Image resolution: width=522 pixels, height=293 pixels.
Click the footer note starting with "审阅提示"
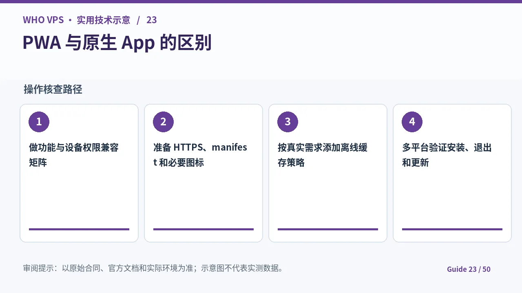[x=153, y=268]
